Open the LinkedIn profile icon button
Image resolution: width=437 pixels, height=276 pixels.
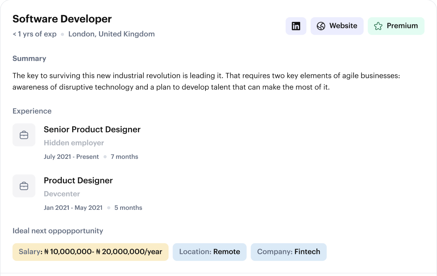tap(296, 26)
